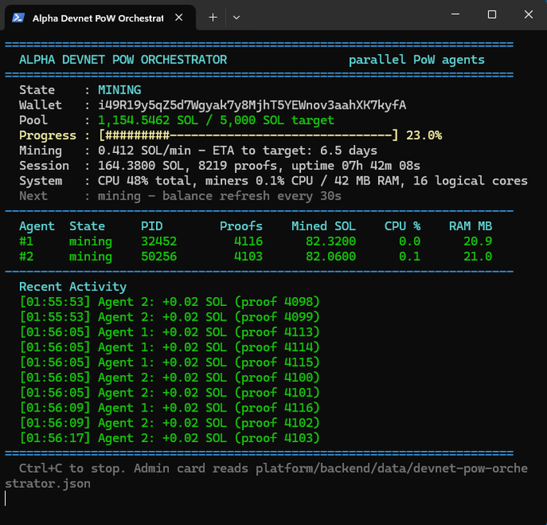The image size is (547, 525).
Task: Maximize the terminal window
Action: (491, 14)
